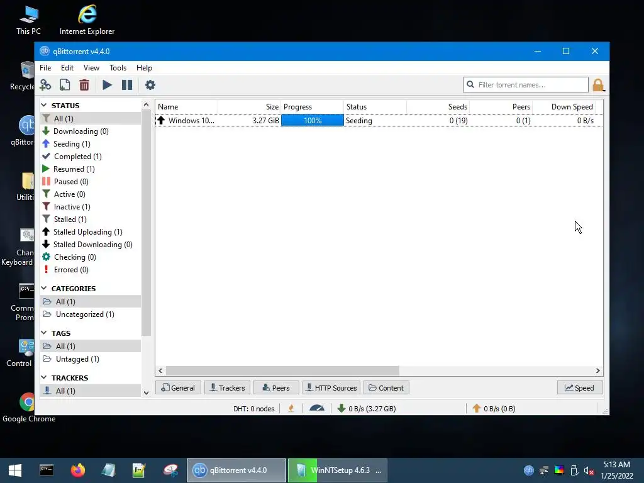Open the Help menu
This screenshot has height=483, width=644.
pyautogui.click(x=144, y=68)
